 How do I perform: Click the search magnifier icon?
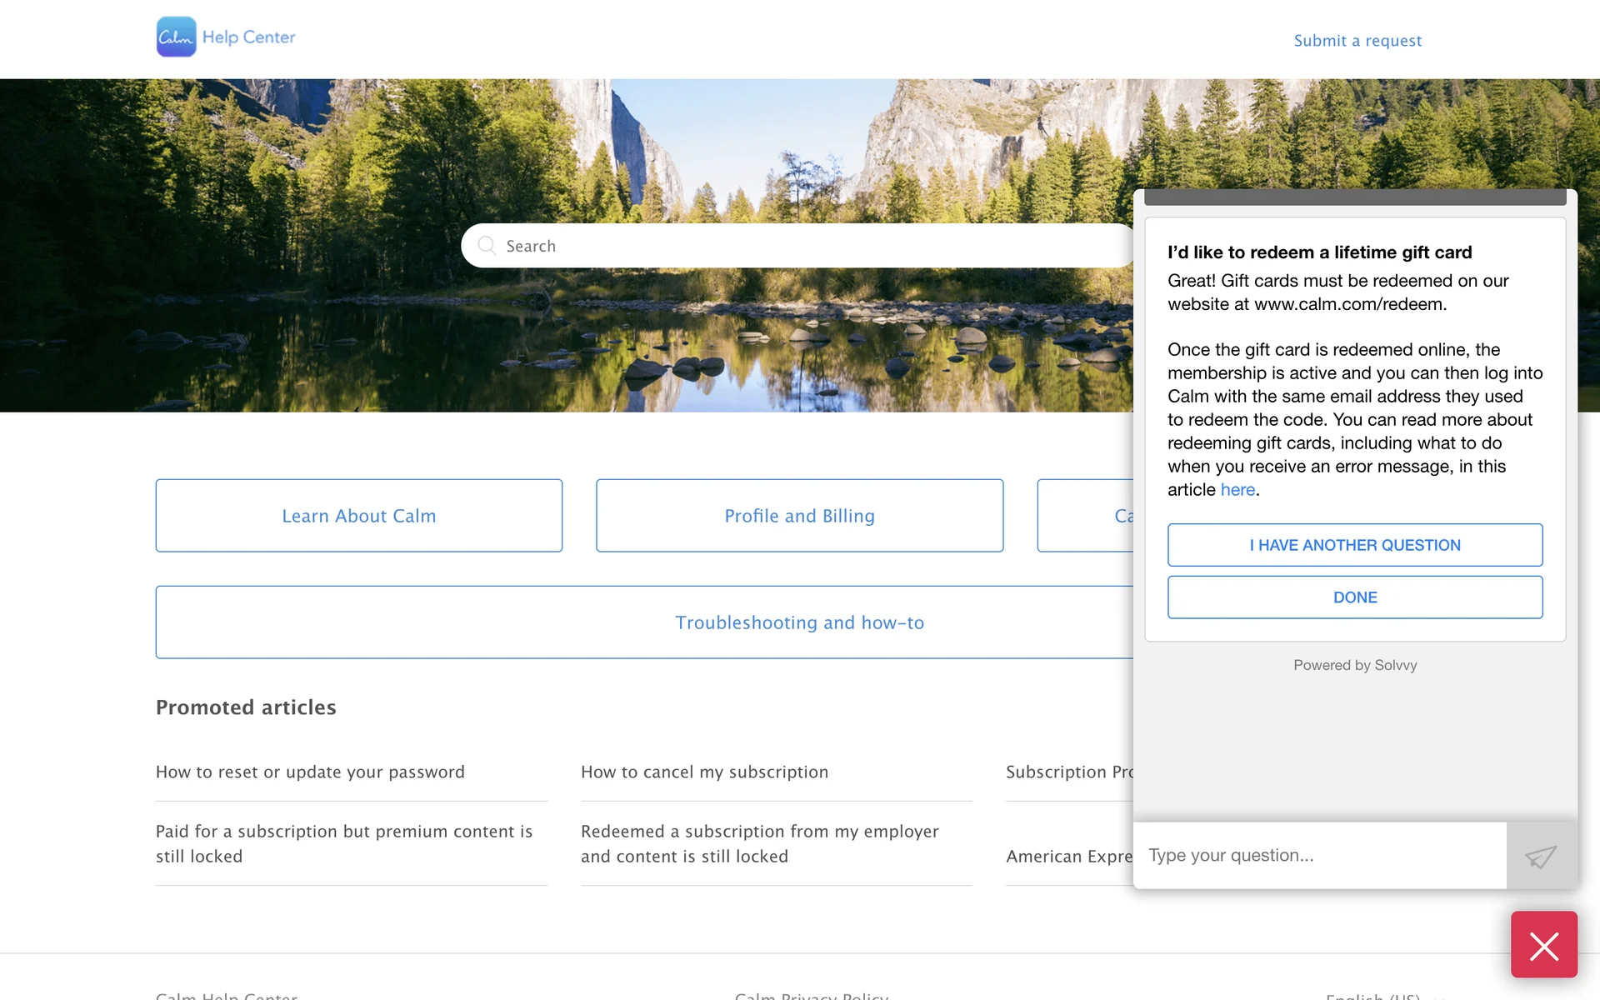(487, 245)
